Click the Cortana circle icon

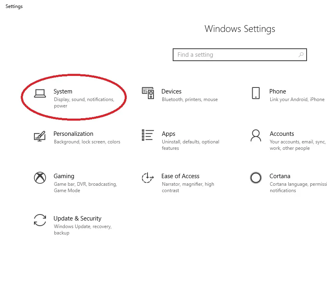[256, 178]
